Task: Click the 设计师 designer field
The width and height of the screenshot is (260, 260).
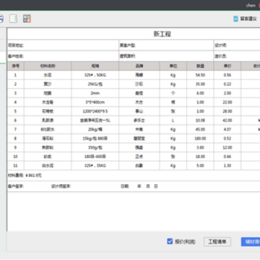Action: point(237,45)
